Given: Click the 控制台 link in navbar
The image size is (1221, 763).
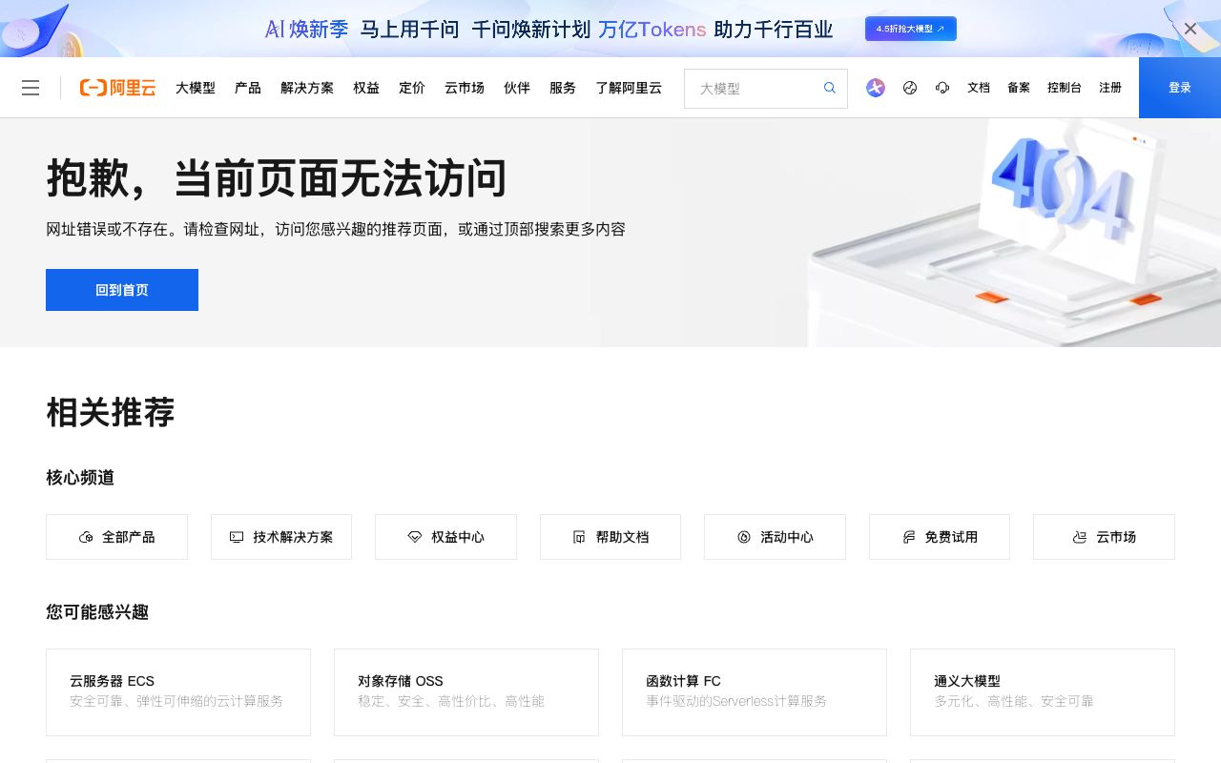Looking at the screenshot, I should 1063,88.
